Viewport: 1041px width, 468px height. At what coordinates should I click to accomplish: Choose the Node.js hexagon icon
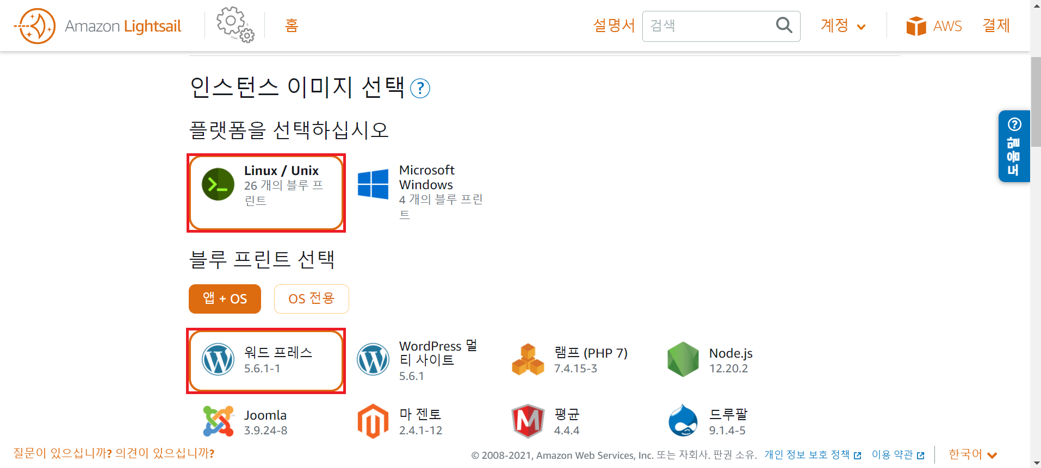coord(683,359)
